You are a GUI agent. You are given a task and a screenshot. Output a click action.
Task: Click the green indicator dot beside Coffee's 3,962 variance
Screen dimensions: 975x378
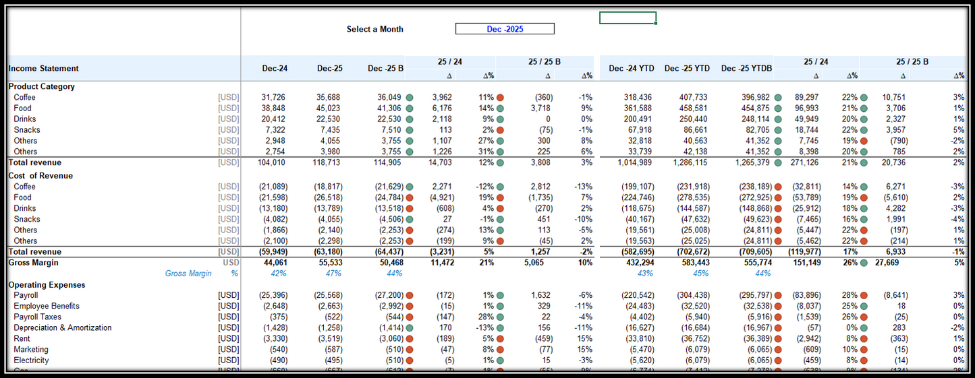(410, 98)
